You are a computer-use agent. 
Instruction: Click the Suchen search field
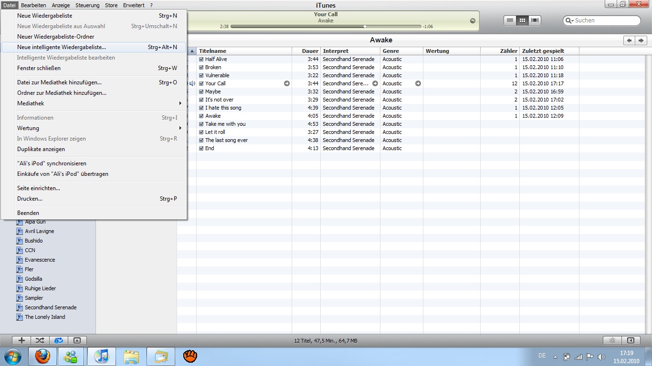(x=601, y=20)
